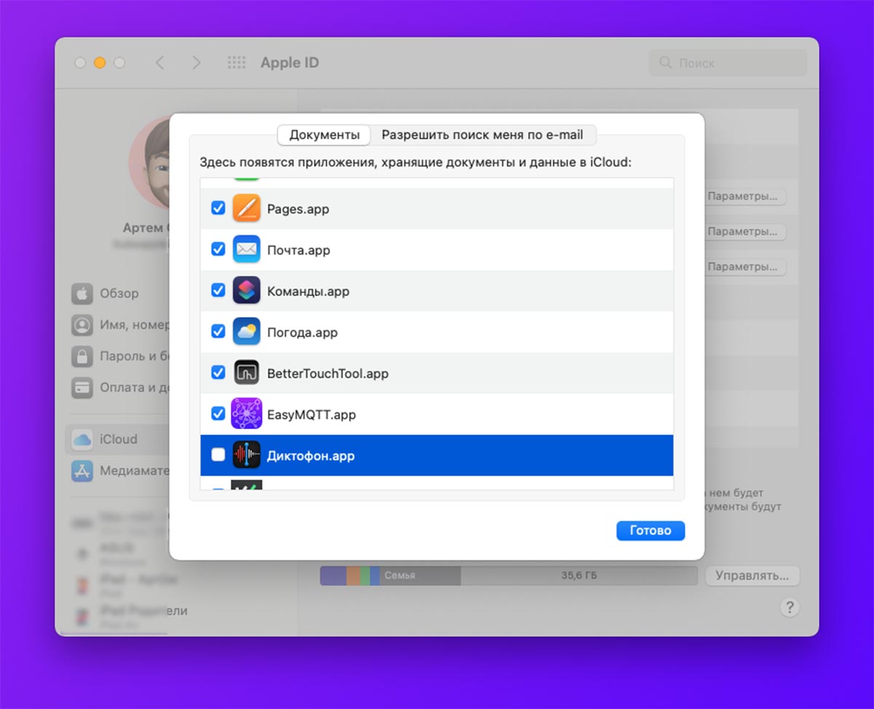Select the EasyMQTT.app row text
Screen dimensions: 874x709
click(x=311, y=415)
